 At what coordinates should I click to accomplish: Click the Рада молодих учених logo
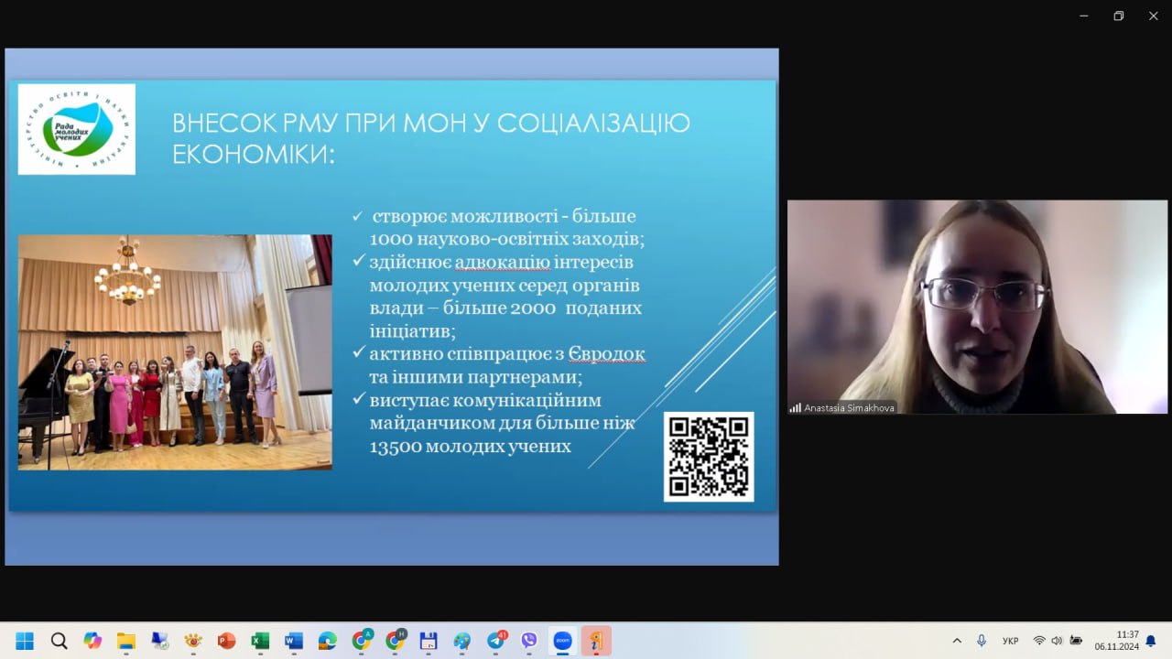tap(77, 129)
